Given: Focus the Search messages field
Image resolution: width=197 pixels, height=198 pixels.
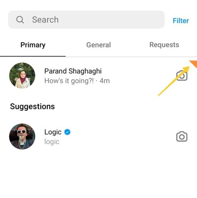Looking at the screenshot, I should tap(86, 20).
